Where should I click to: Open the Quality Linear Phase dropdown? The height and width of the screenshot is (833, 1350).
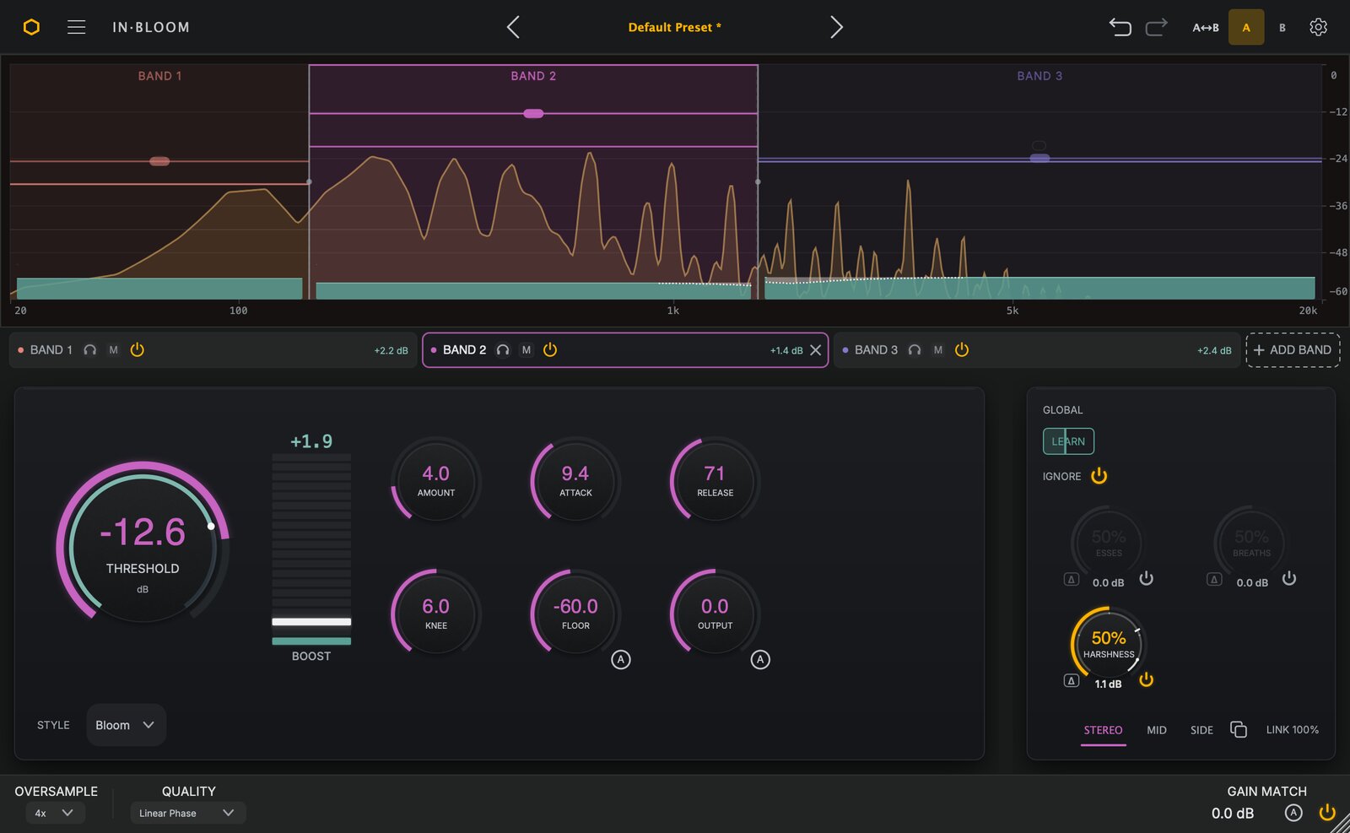click(187, 813)
